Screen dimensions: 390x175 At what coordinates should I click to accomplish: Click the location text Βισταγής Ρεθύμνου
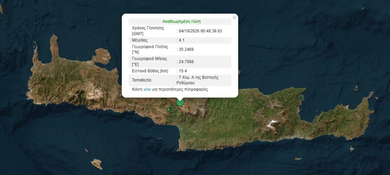tap(198, 80)
